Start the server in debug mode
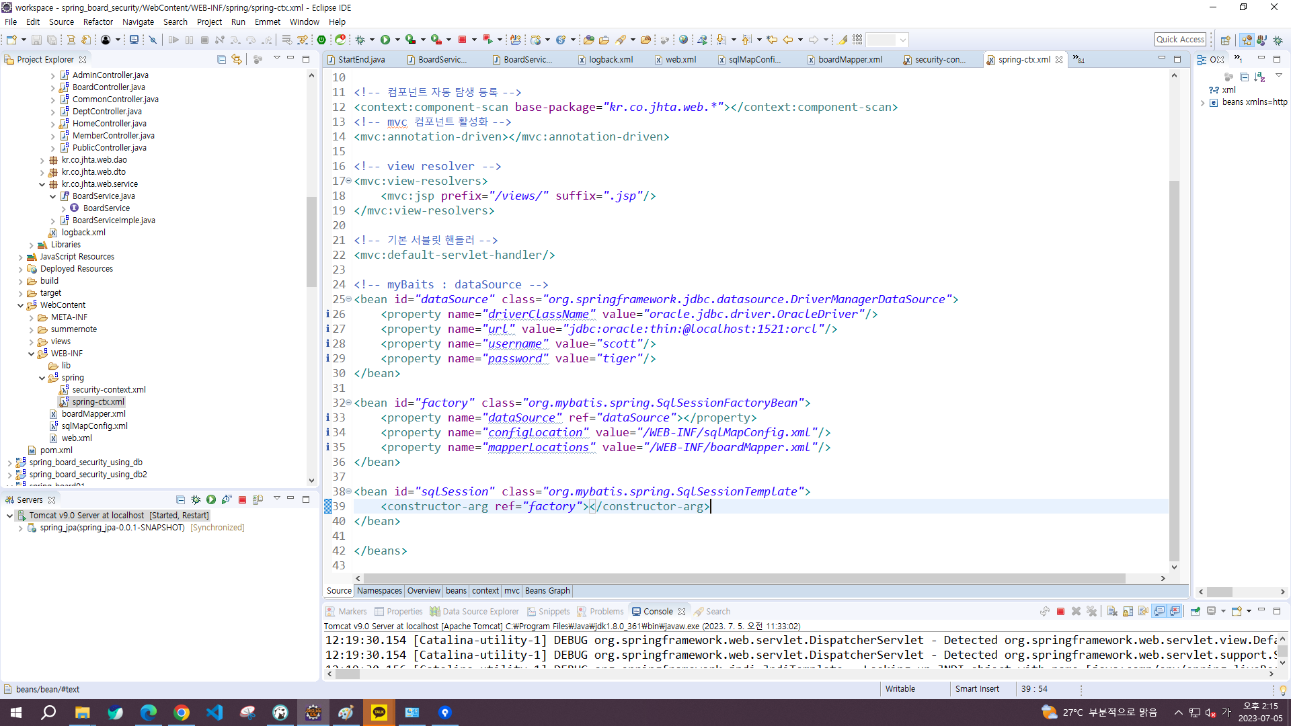 coord(196,499)
